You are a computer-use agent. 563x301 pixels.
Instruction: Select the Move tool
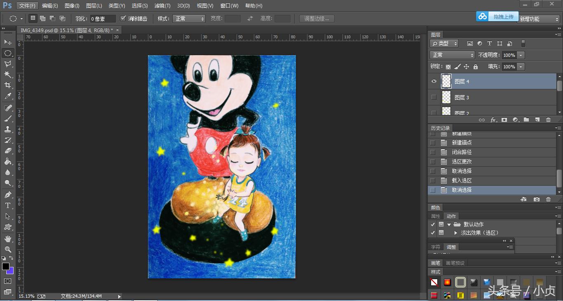click(8, 42)
